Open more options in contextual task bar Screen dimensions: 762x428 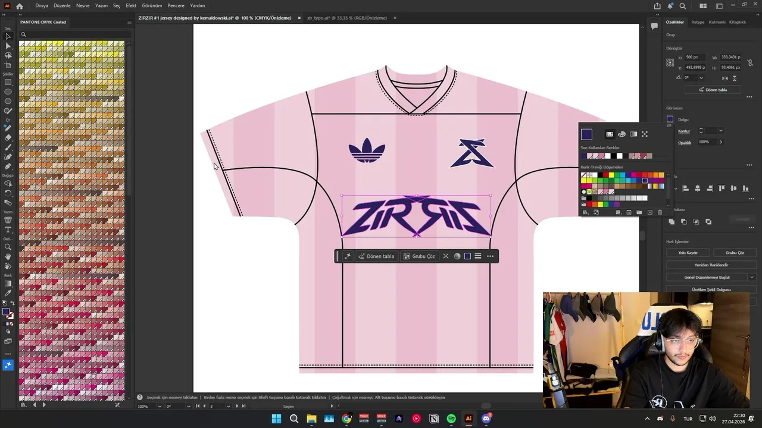[x=490, y=256]
